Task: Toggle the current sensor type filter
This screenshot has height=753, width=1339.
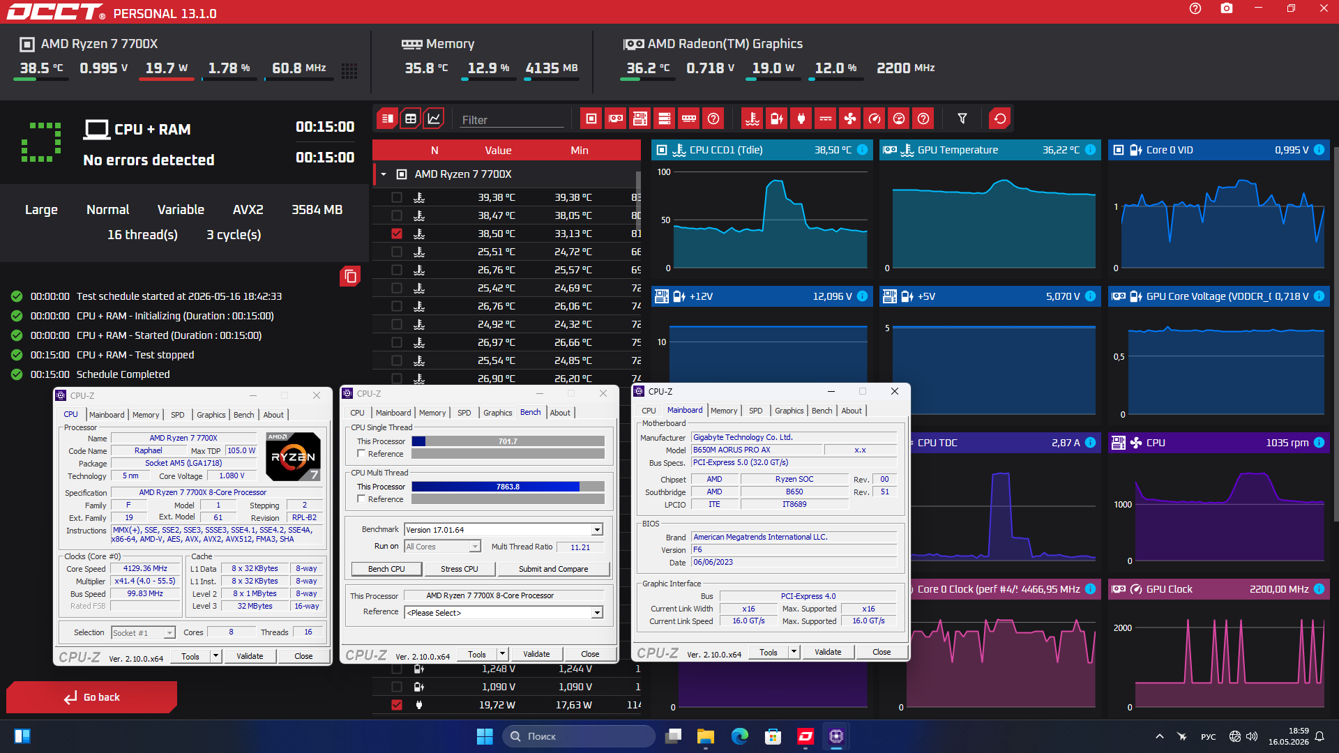Action: (826, 119)
